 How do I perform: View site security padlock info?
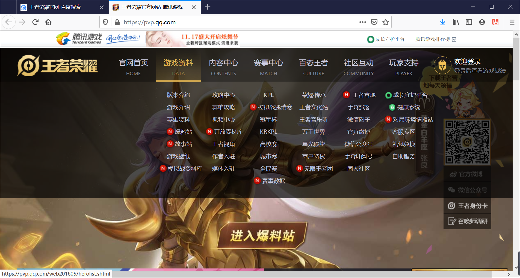pyautogui.click(x=117, y=22)
